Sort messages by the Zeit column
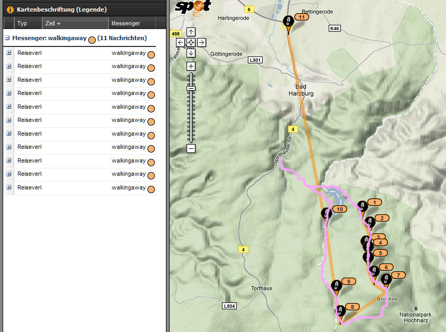The height and width of the screenshot is (332, 446). (53, 23)
